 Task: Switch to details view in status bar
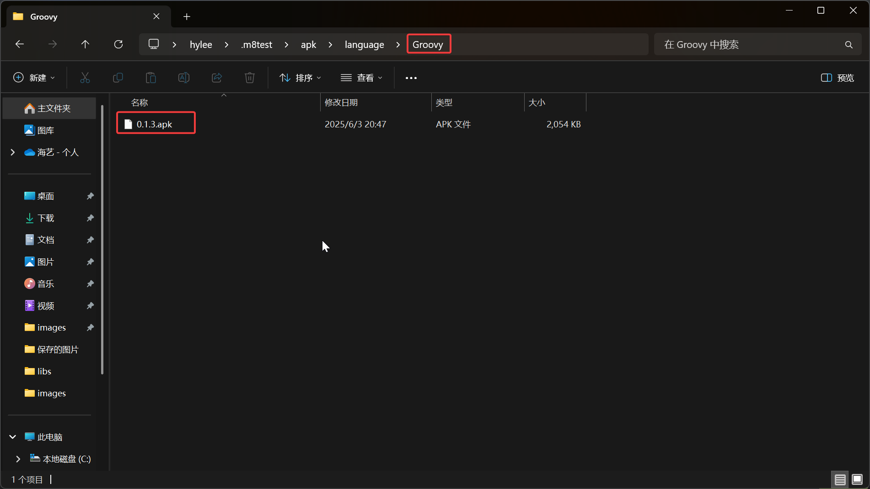[x=840, y=479]
